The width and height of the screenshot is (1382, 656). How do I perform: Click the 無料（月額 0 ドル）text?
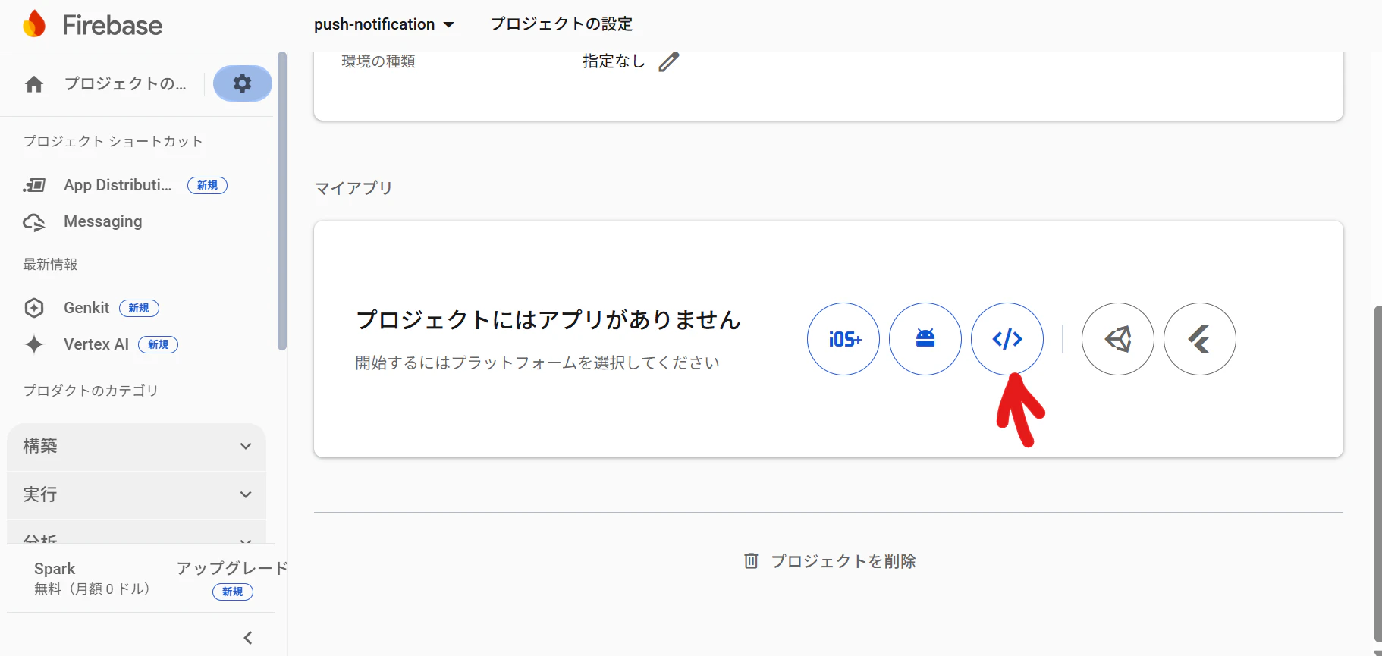click(x=92, y=589)
